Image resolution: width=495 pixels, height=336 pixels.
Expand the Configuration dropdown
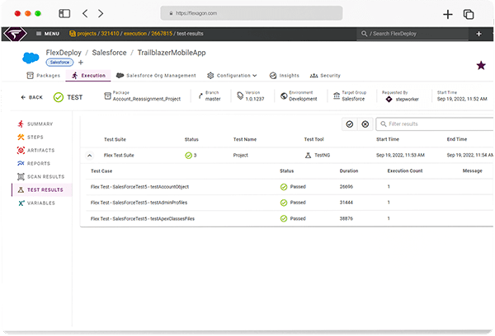pyautogui.click(x=232, y=76)
